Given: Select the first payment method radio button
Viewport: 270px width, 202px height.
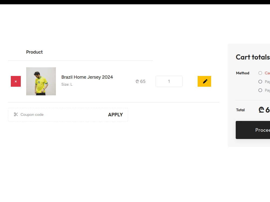Looking at the screenshot, I should (x=260, y=73).
